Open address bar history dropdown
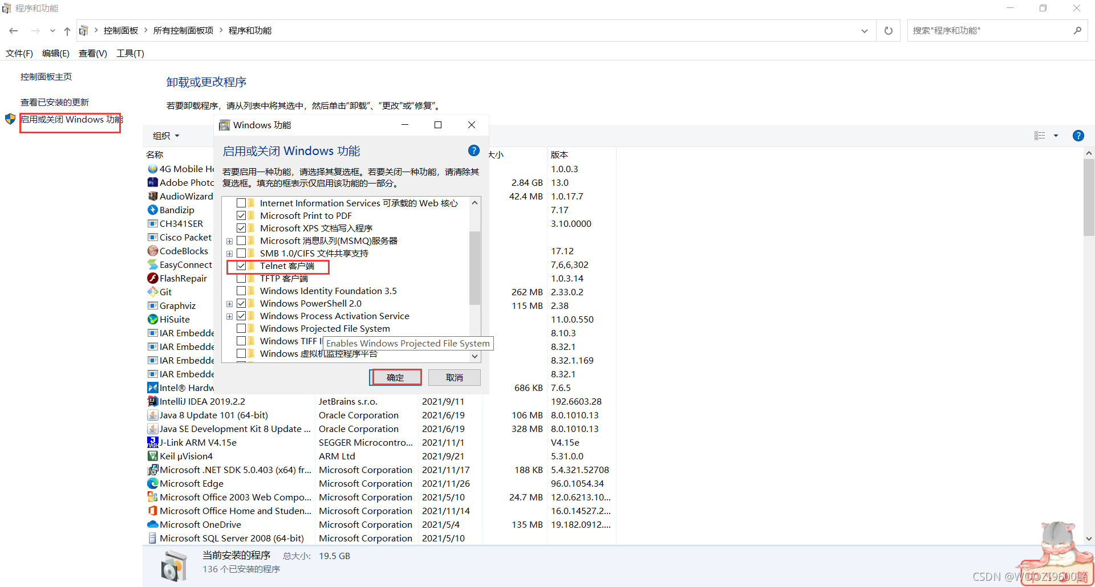The image size is (1095, 587). pyautogui.click(x=865, y=31)
